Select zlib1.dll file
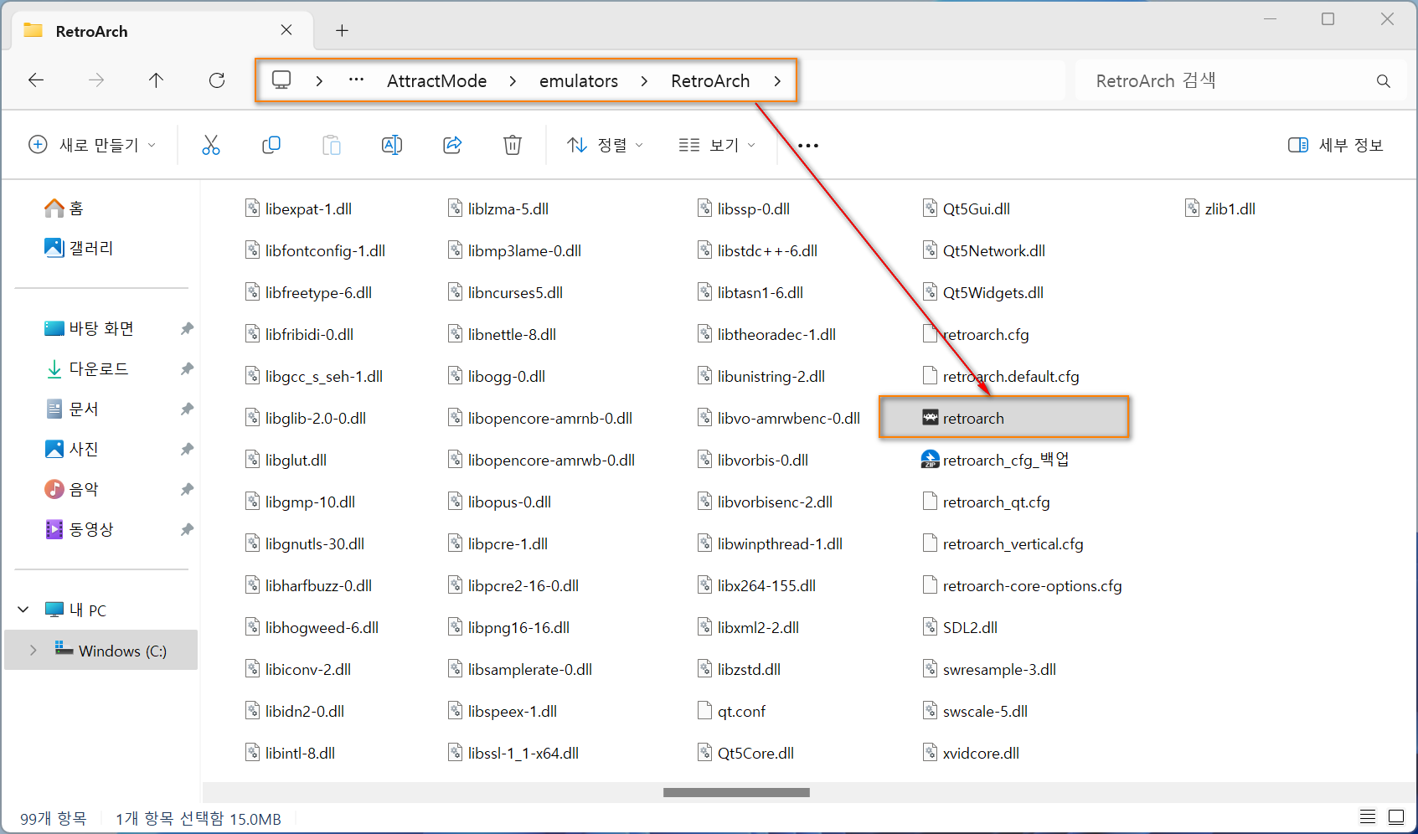 1220,208
